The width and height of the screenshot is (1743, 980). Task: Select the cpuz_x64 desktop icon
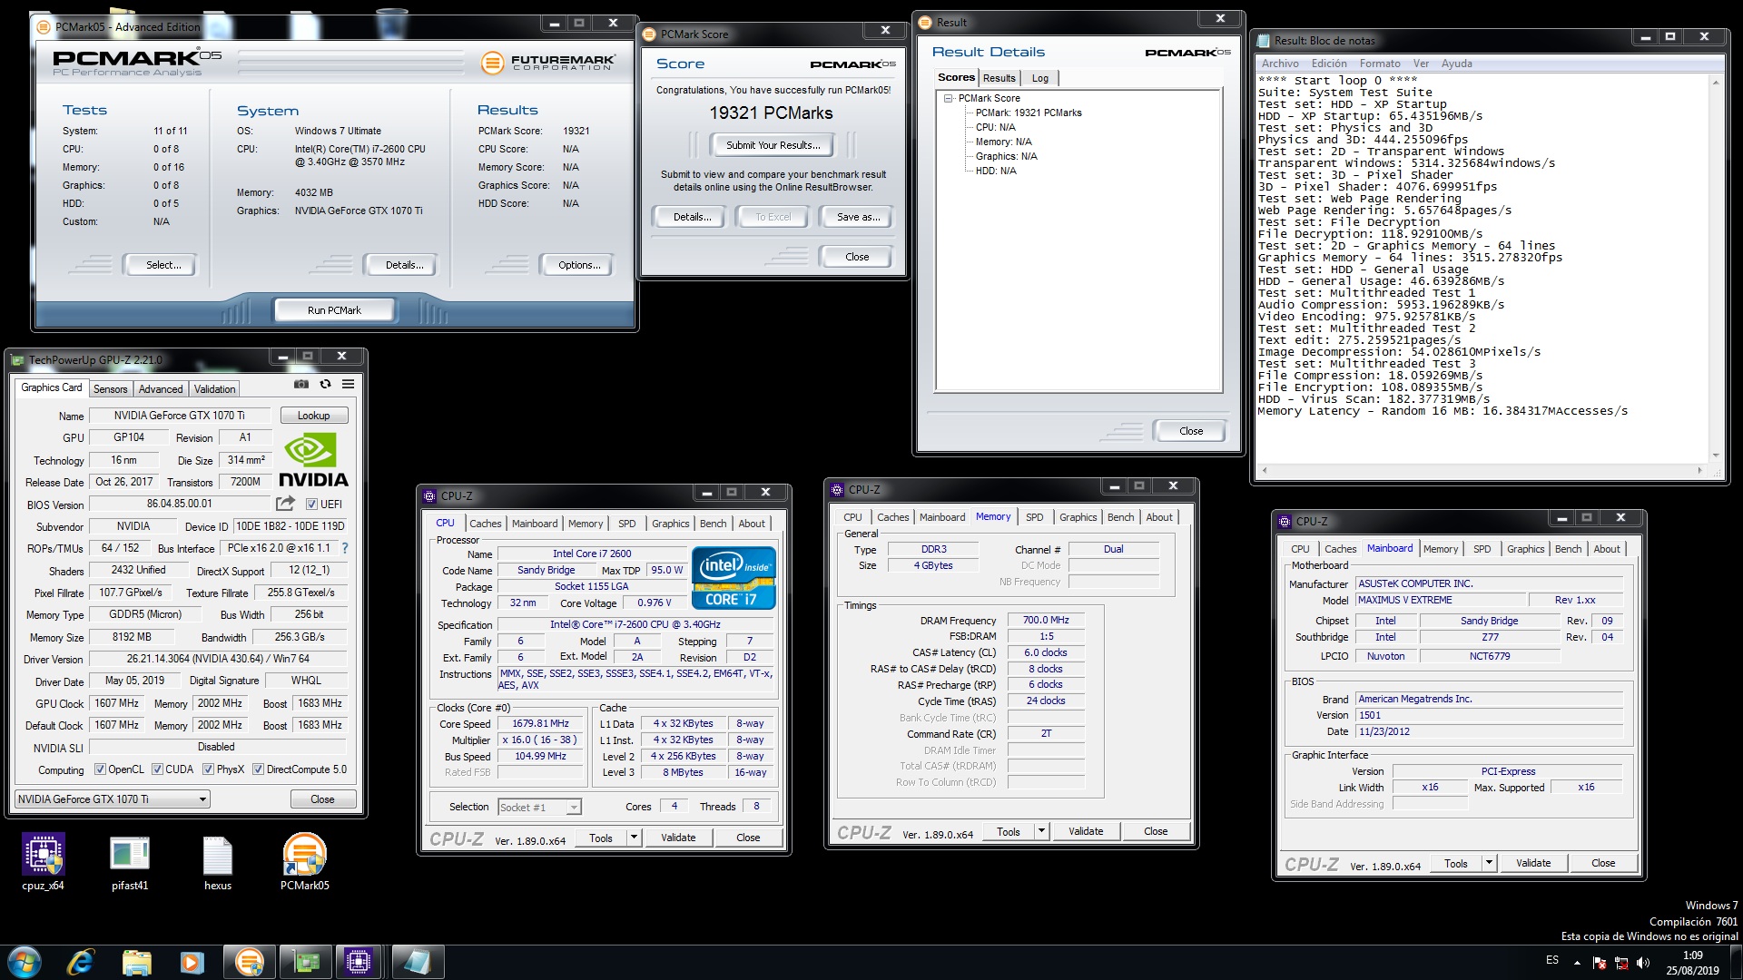tap(43, 861)
